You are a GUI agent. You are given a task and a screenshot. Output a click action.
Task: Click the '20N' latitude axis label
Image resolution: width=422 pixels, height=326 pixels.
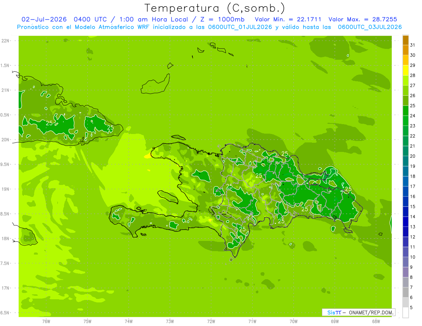click(x=6, y=140)
